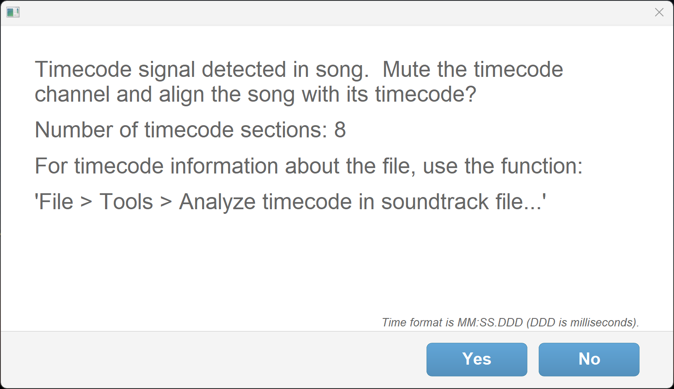Click the time format note at bottom right
This screenshot has height=389, width=674.
tap(511, 323)
